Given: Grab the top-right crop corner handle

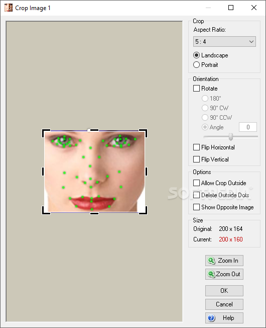Looking at the screenshot, I should pos(143,133).
